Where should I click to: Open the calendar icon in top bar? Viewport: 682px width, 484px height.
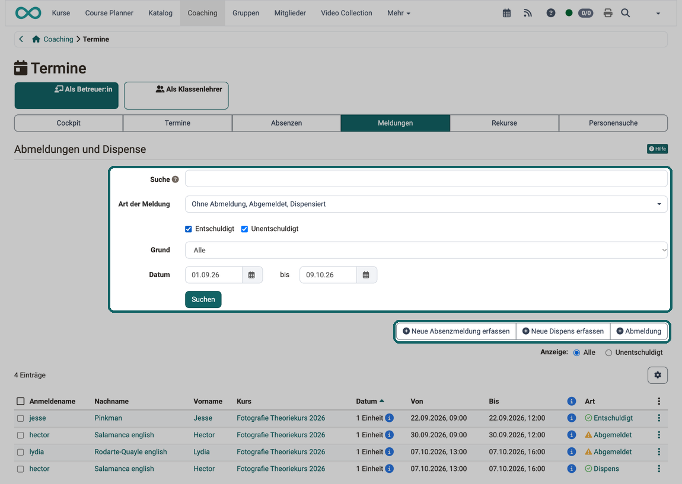click(506, 13)
